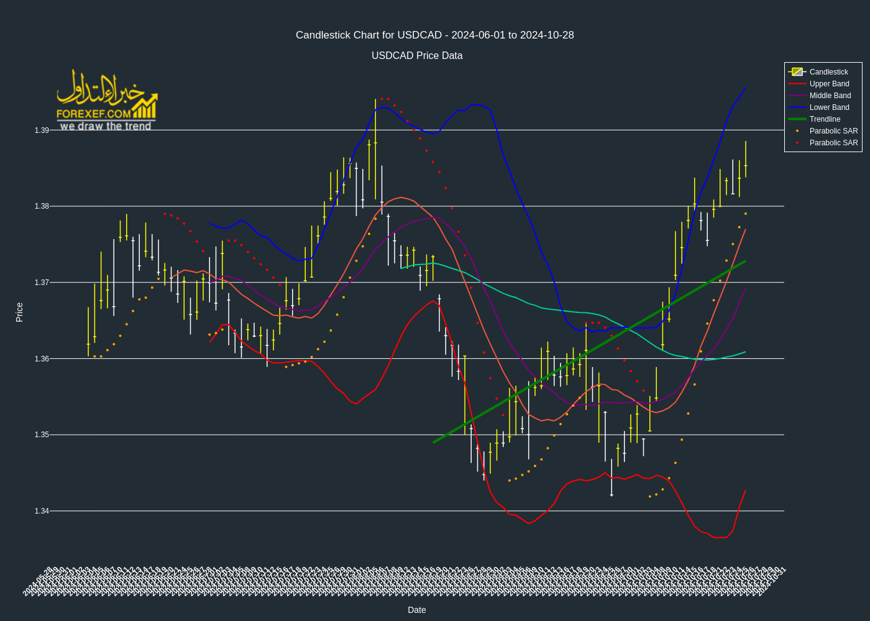870x621 pixels.
Task: Toggle the green Trendline legend entry
Action: click(x=823, y=119)
